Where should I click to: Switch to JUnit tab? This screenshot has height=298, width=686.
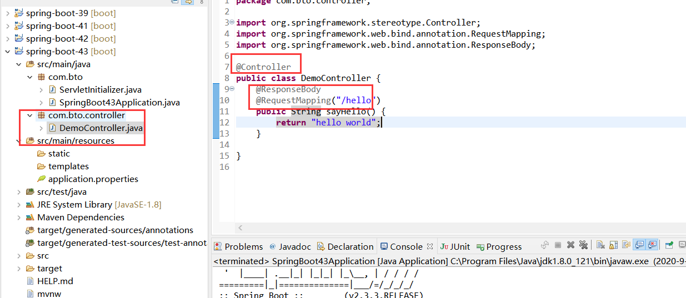455,246
